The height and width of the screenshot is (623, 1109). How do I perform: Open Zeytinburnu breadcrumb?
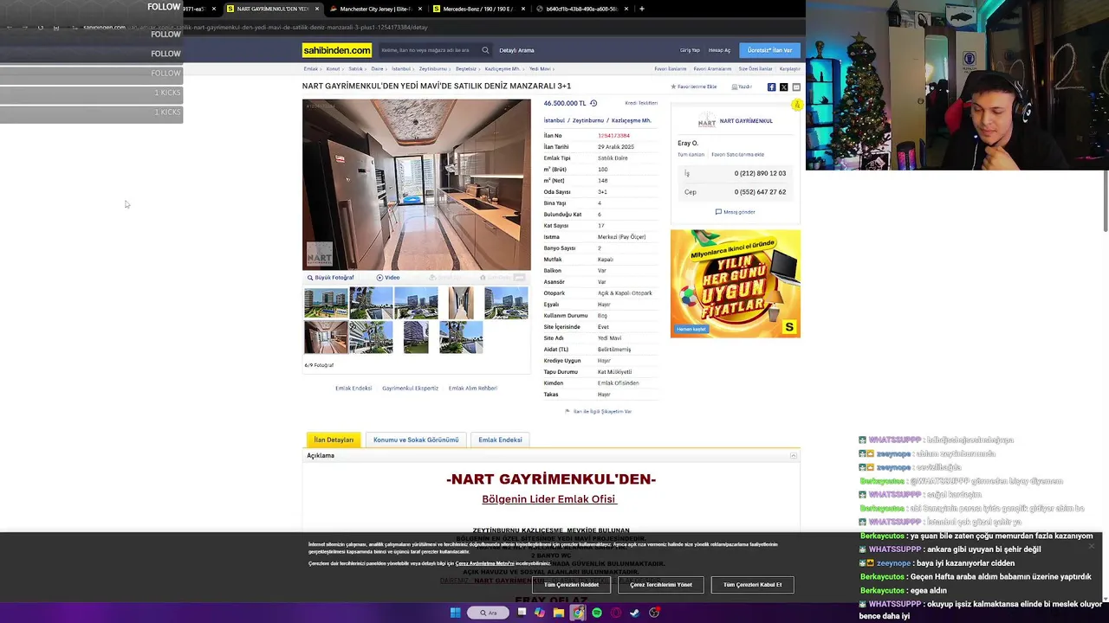point(433,68)
